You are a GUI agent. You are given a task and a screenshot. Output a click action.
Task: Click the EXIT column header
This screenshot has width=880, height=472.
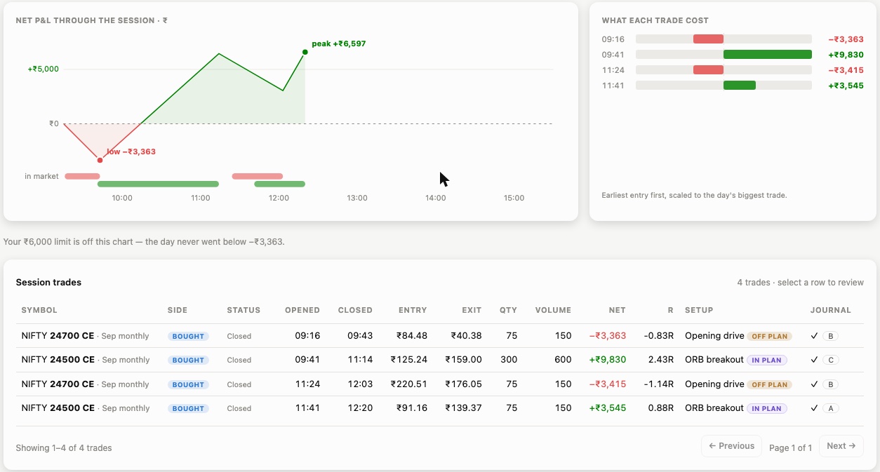point(472,310)
